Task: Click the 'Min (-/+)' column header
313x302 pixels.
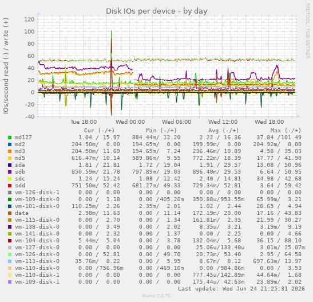Action: pos(161,131)
